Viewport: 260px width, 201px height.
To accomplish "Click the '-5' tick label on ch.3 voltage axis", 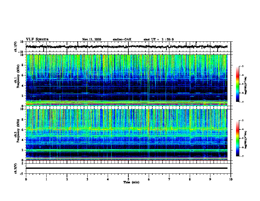I will [x=22, y=174].
